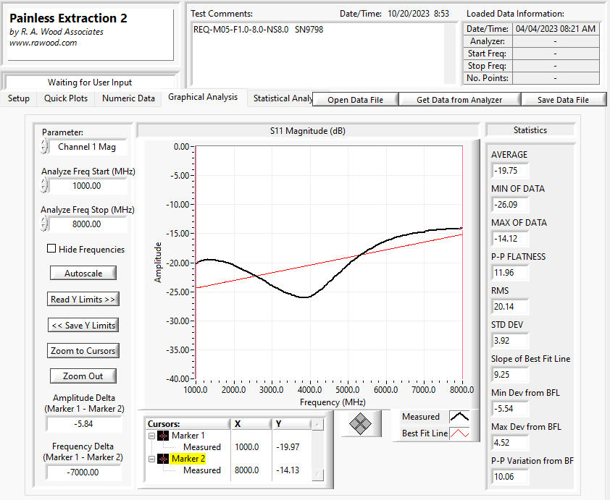Click the Frequency Delta value -7000.00
610x500 pixels.
click(83, 473)
